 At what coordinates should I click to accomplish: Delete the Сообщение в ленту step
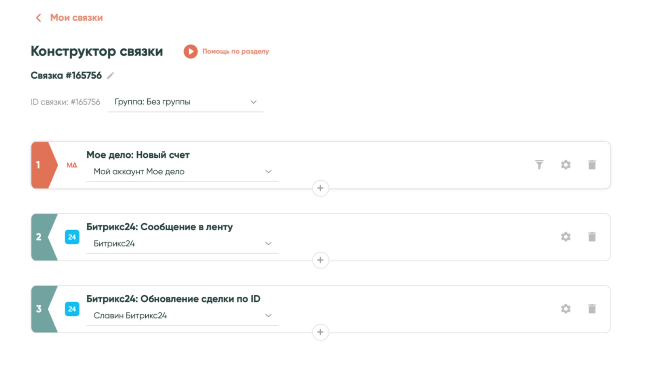pyautogui.click(x=592, y=237)
